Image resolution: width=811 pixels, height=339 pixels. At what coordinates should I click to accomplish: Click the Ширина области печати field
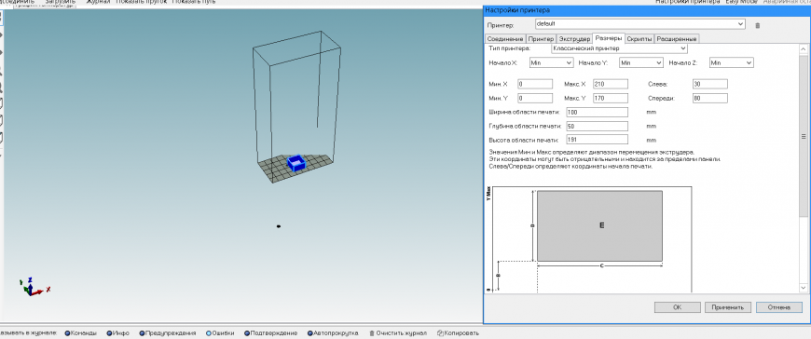coord(597,112)
